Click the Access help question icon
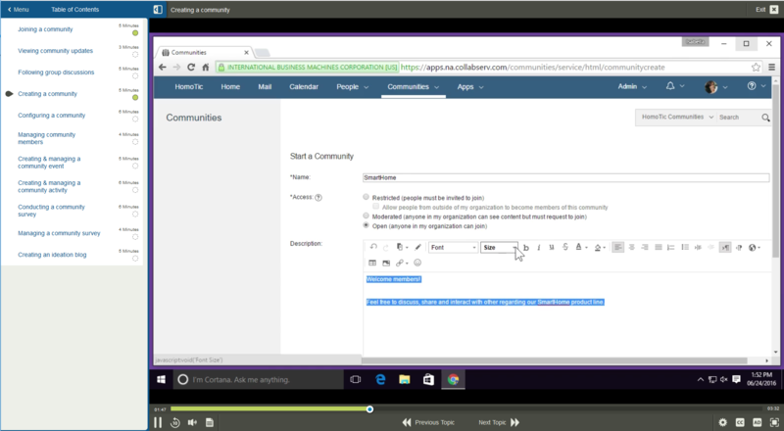 pos(318,198)
